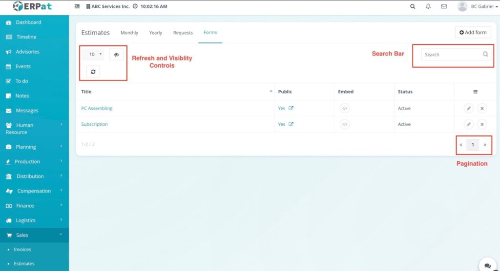Click the refresh table button

pyautogui.click(x=93, y=72)
